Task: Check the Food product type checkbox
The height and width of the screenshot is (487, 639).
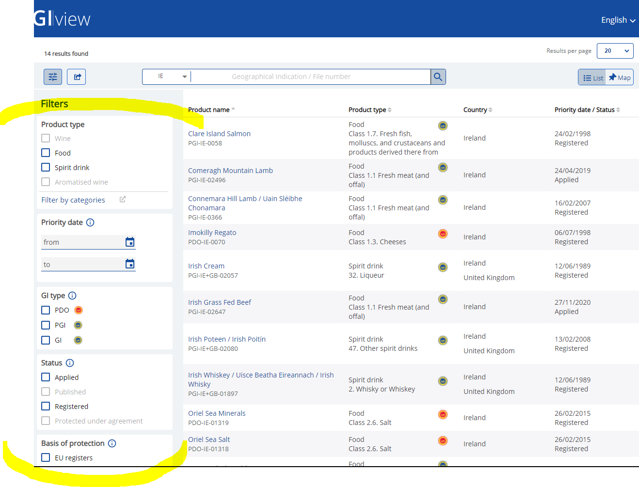Action: [x=46, y=153]
